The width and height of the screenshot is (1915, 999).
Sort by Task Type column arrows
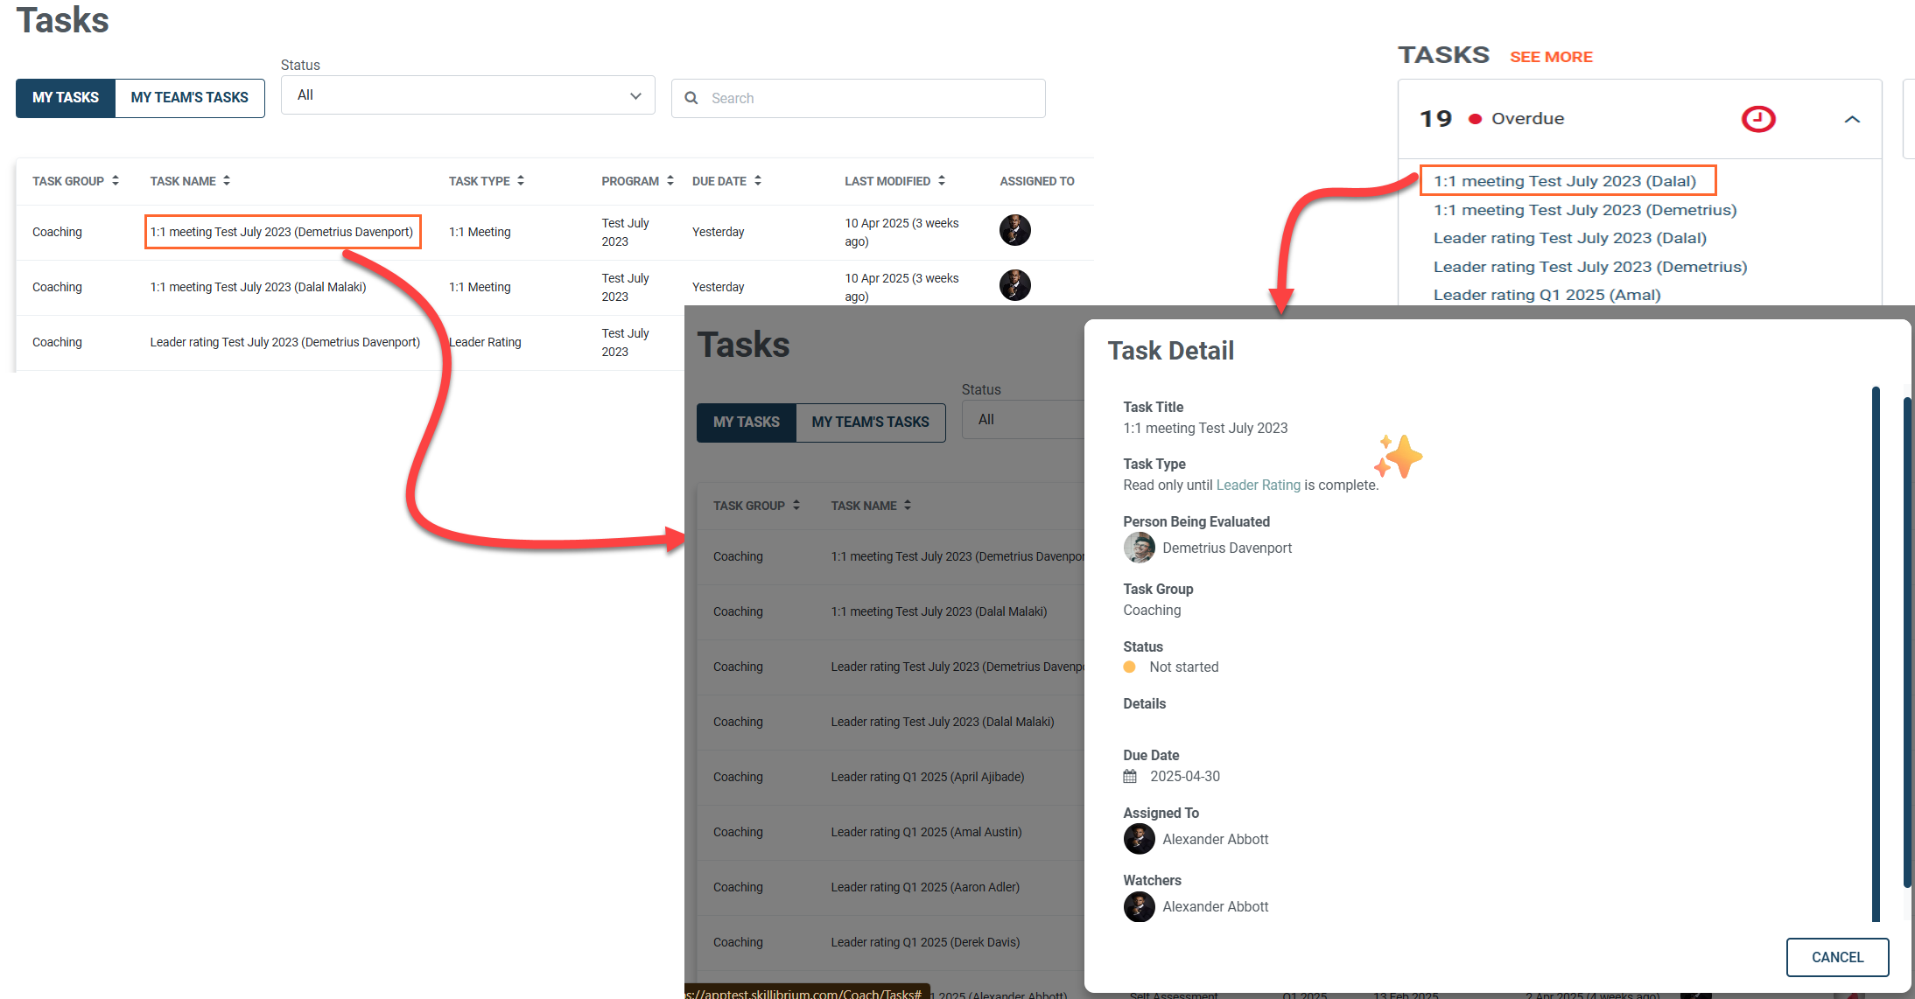(521, 180)
